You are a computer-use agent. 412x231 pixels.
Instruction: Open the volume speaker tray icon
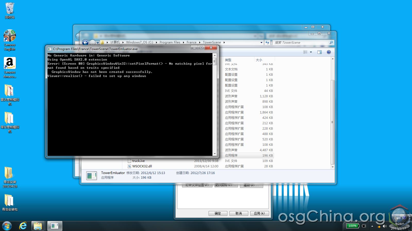click(x=385, y=226)
